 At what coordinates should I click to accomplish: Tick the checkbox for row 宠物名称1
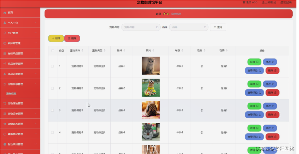click(x=52, y=66)
